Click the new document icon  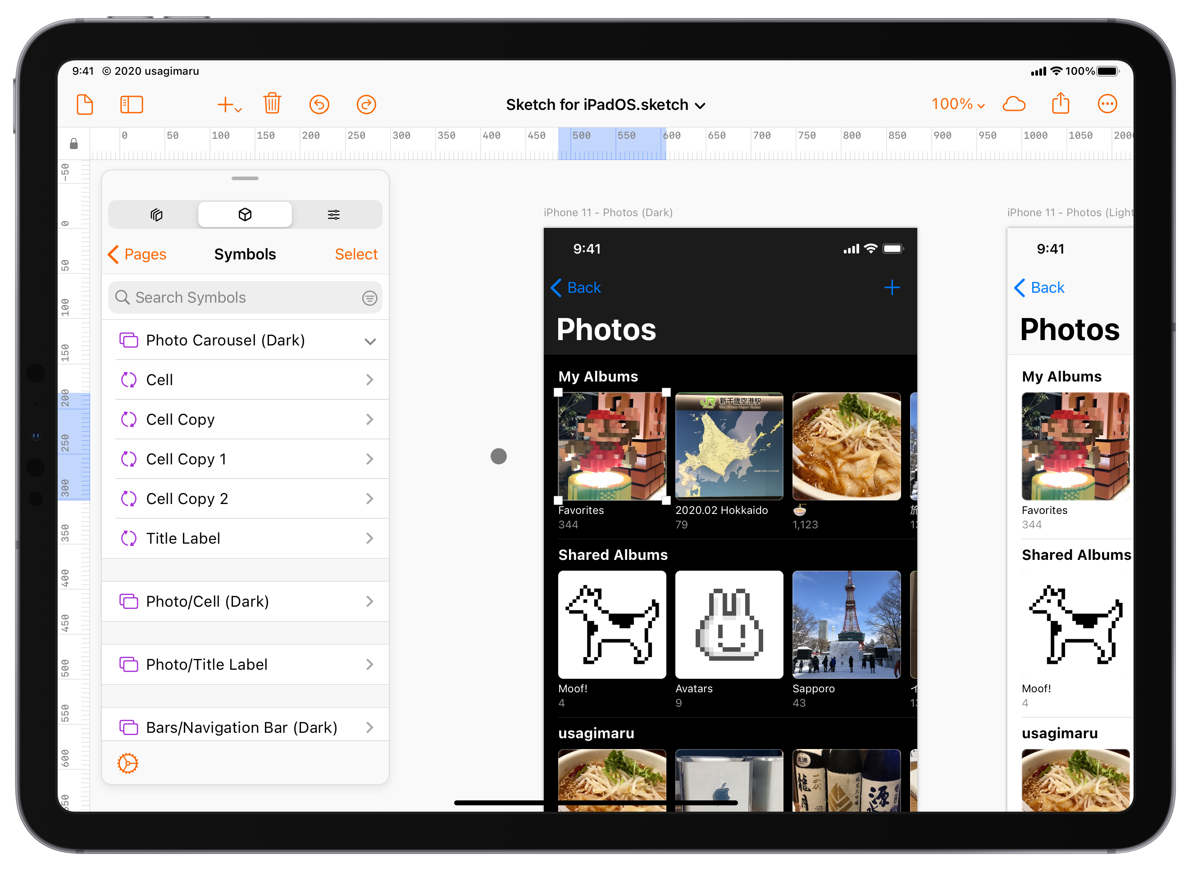[84, 104]
